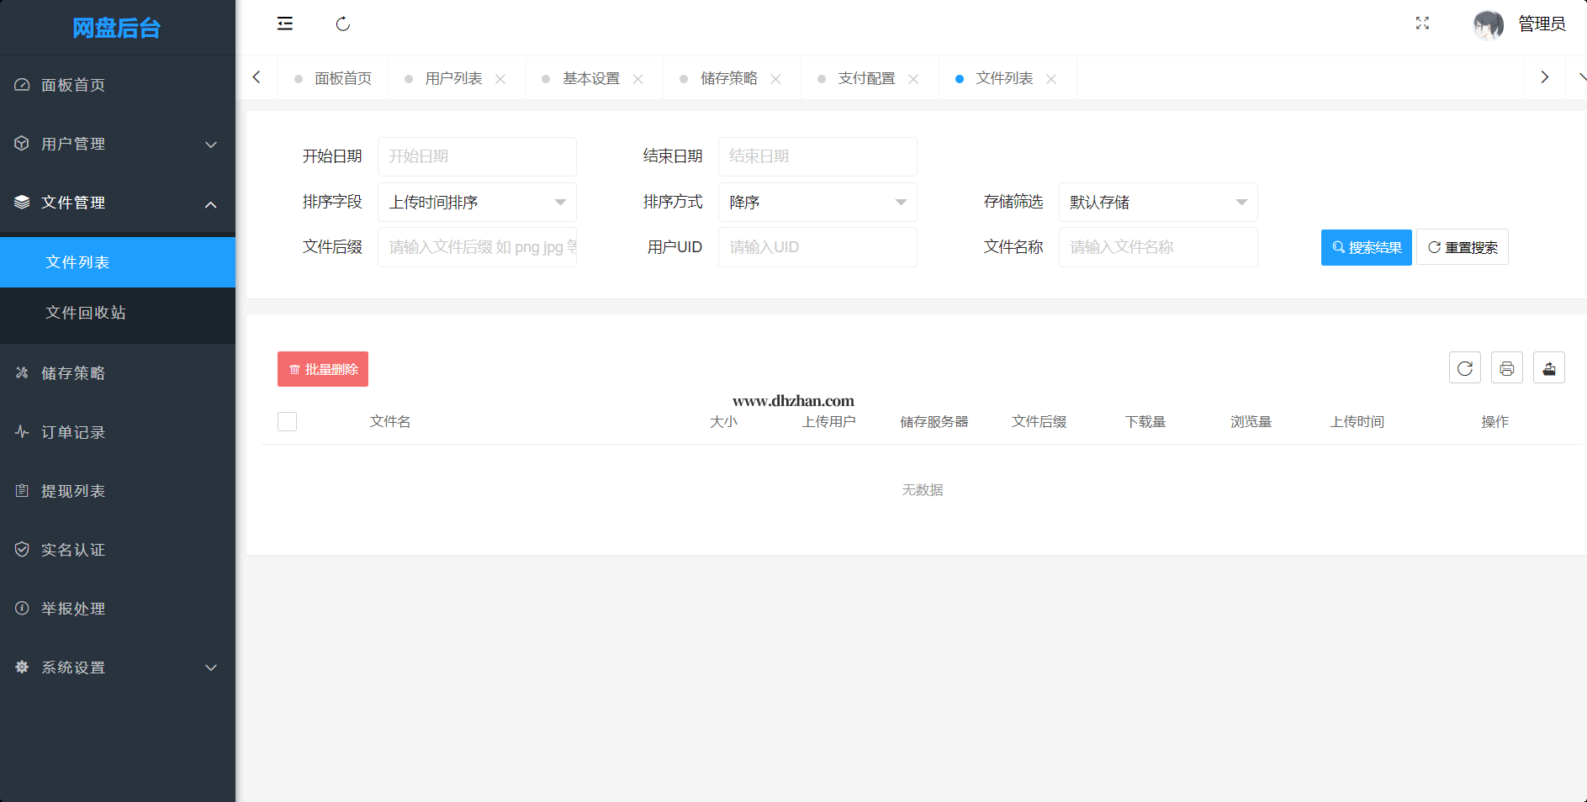Click the 搜索结果 button
This screenshot has height=802, width=1587.
[1366, 247]
